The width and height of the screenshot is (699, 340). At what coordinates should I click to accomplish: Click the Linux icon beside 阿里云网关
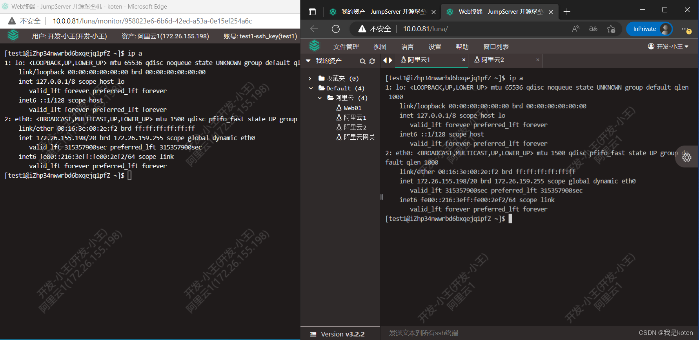(339, 137)
